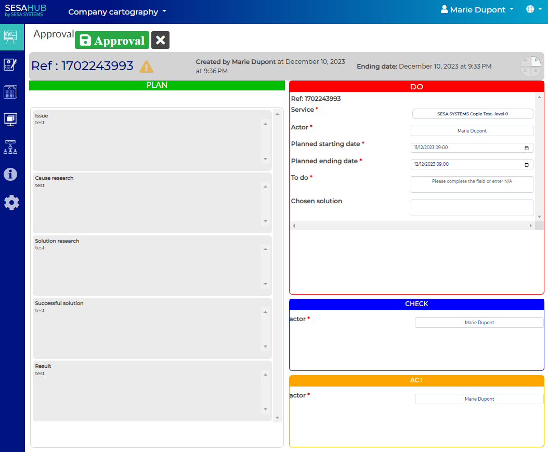Viewport: 548px width, 452px height.
Task: Expand the Company cartography dropdown menu
Action: 117,11
